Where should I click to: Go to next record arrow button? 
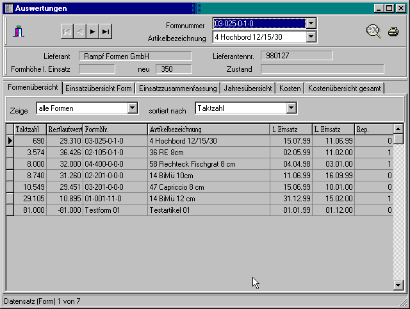[93, 31]
